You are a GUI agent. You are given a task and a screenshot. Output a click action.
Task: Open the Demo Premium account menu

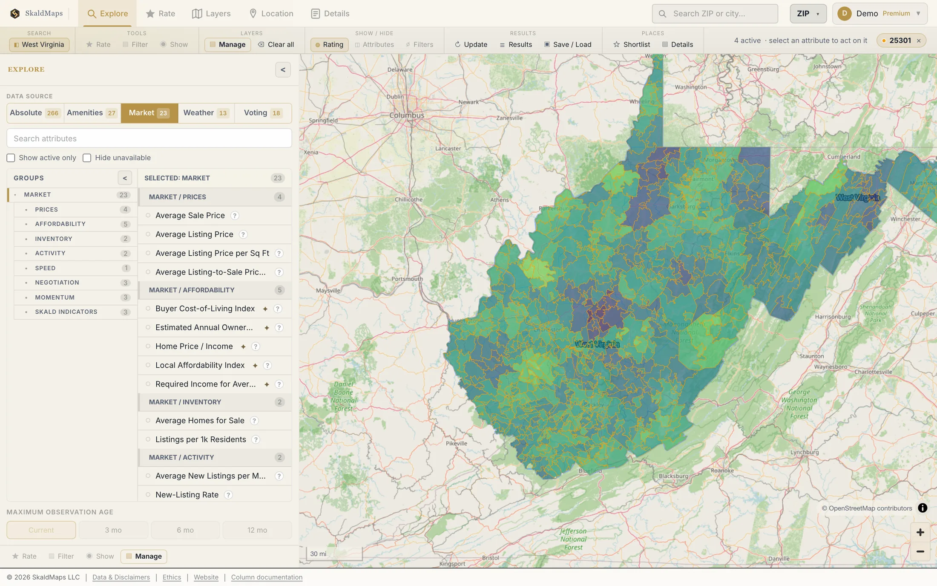click(x=880, y=14)
